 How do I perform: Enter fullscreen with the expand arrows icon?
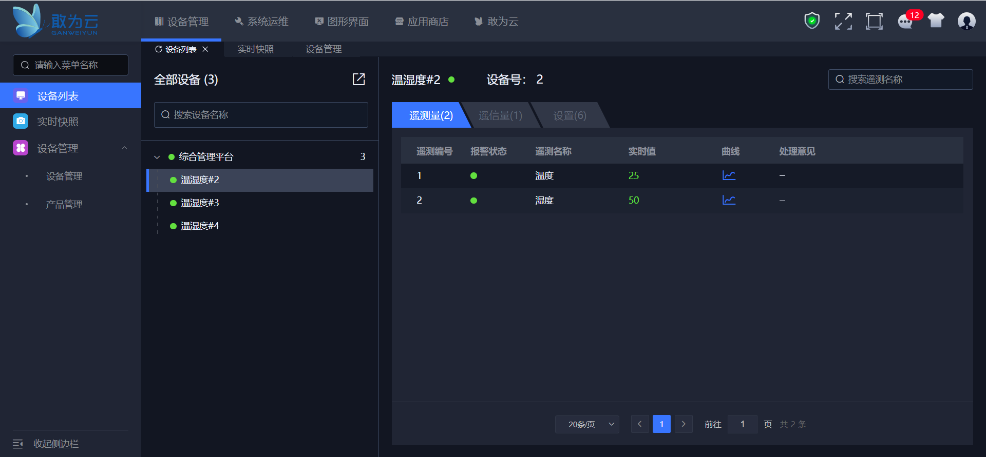[x=843, y=21]
